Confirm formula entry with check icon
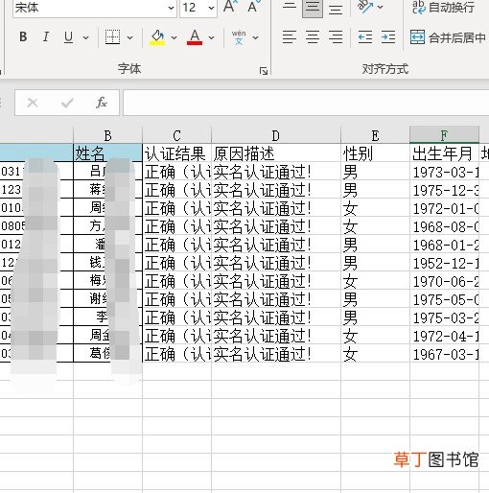 point(67,103)
